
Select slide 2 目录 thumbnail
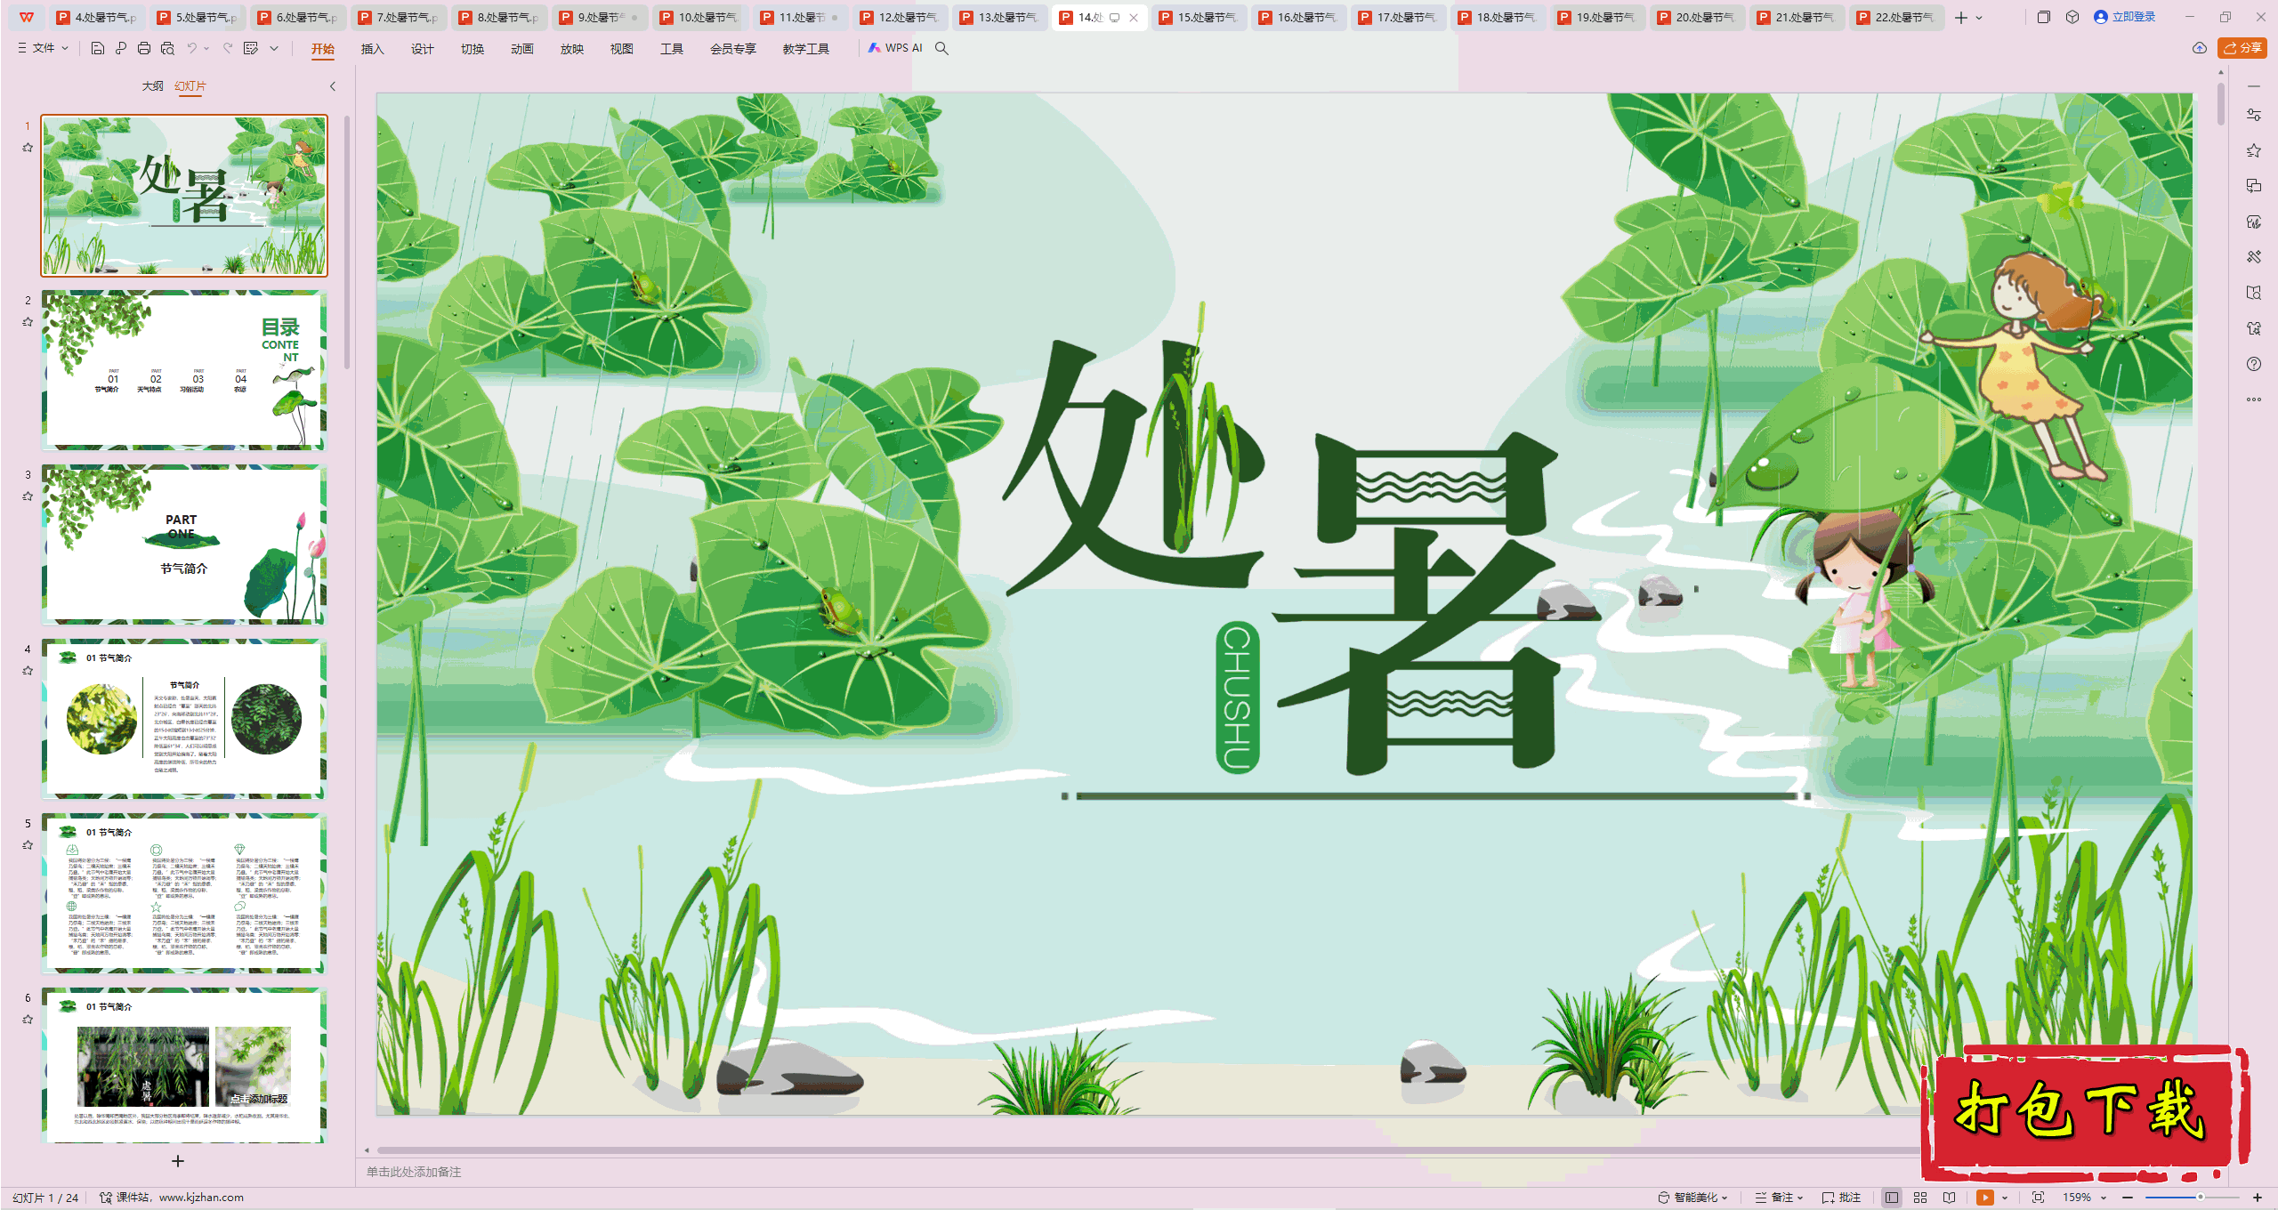click(x=184, y=370)
